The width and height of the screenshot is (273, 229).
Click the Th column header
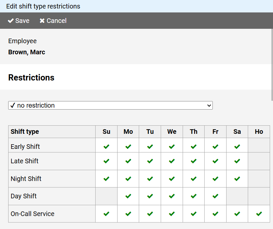(193, 132)
